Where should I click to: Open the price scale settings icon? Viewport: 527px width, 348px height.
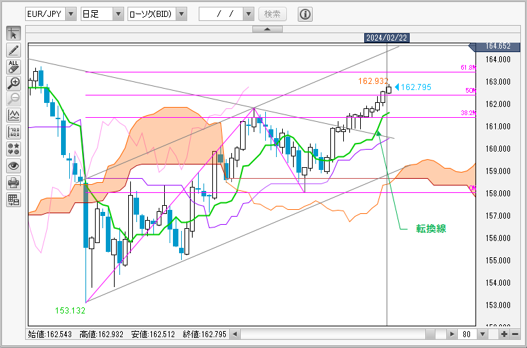(x=14, y=132)
